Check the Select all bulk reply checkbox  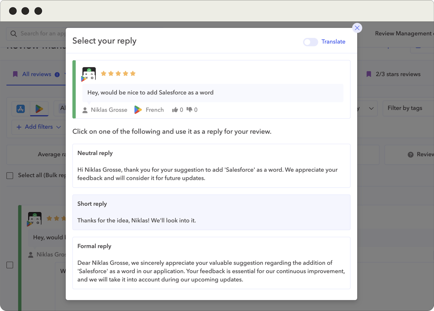(10, 176)
